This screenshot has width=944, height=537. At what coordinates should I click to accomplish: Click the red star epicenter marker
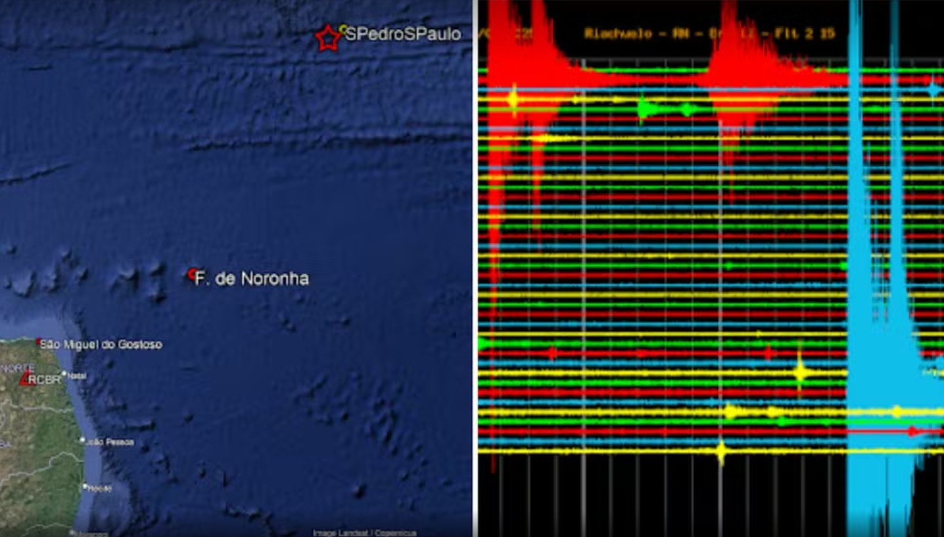[x=327, y=38]
